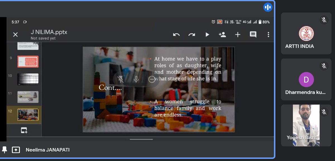Open the share people icon
This screenshot has width=335, height=161.
(x=222, y=35)
